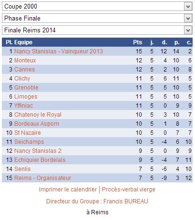Open the Monteux team link
This screenshot has height=220, width=195.
coord(25,60)
